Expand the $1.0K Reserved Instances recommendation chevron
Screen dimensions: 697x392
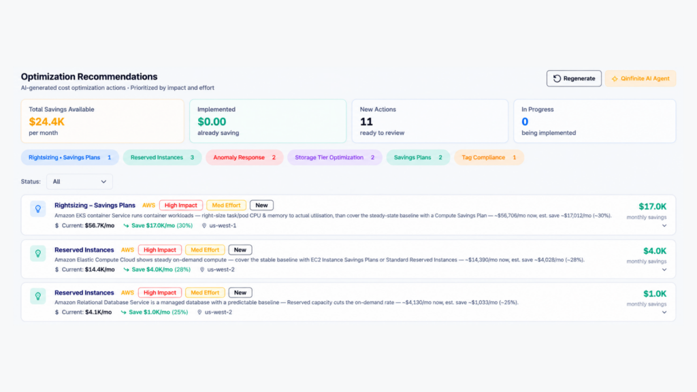(664, 312)
